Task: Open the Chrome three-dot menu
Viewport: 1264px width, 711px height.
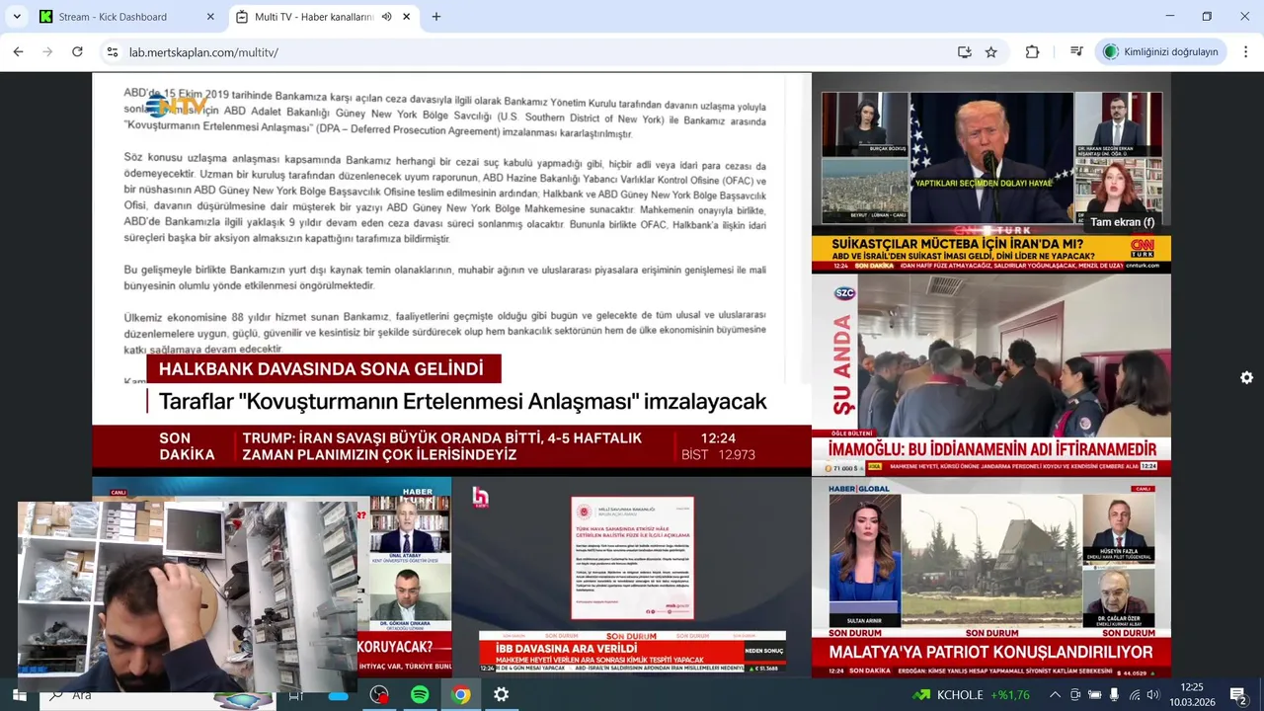Action: pos(1246,52)
